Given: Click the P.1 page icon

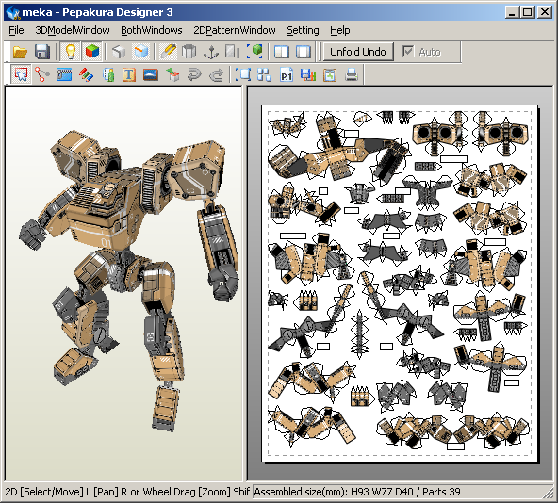Looking at the screenshot, I should point(287,74).
